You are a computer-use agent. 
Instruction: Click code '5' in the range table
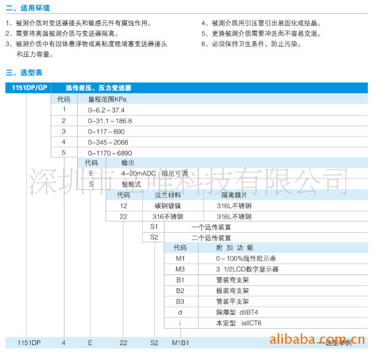point(63,153)
